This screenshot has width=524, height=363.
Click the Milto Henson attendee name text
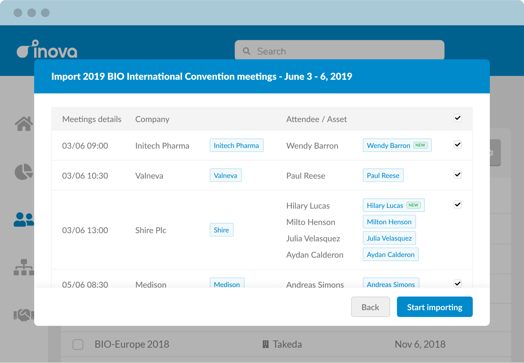(x=311, y=222)
